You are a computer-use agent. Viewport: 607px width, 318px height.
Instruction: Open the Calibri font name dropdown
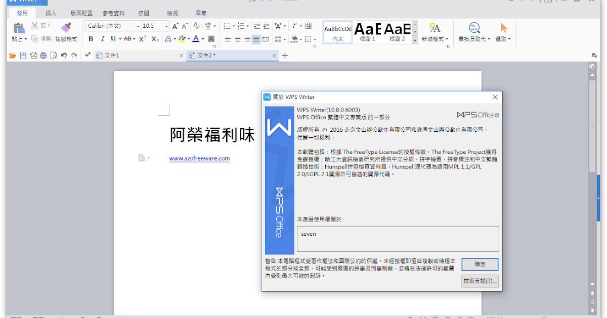[x=138, y=26]
